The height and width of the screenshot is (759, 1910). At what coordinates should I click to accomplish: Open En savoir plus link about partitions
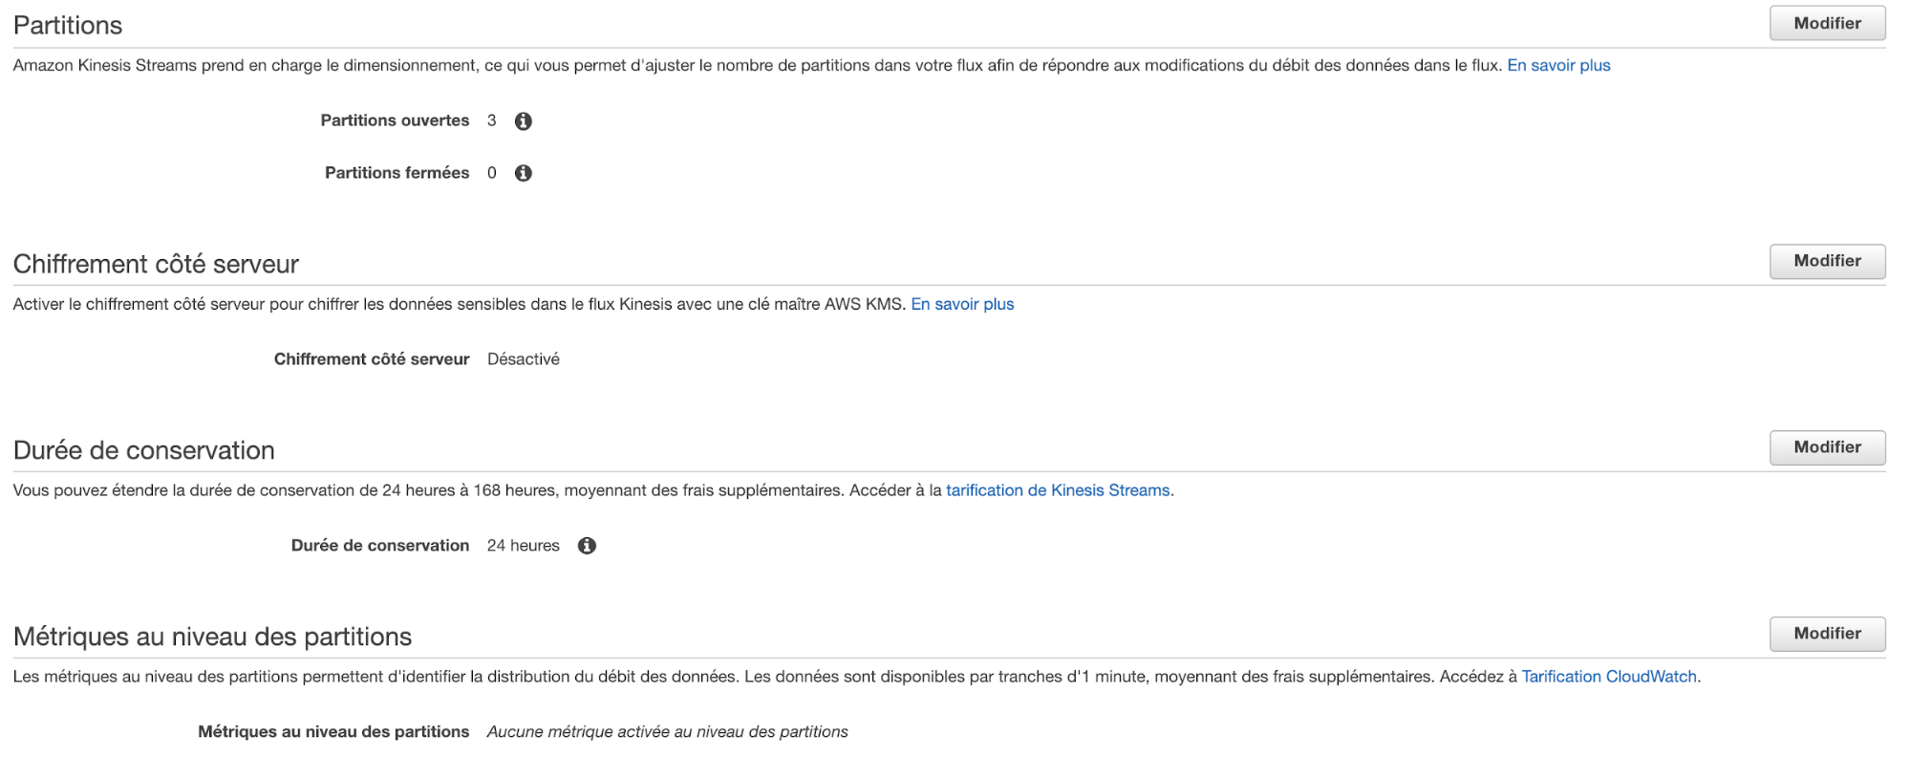pos(1558,66)
